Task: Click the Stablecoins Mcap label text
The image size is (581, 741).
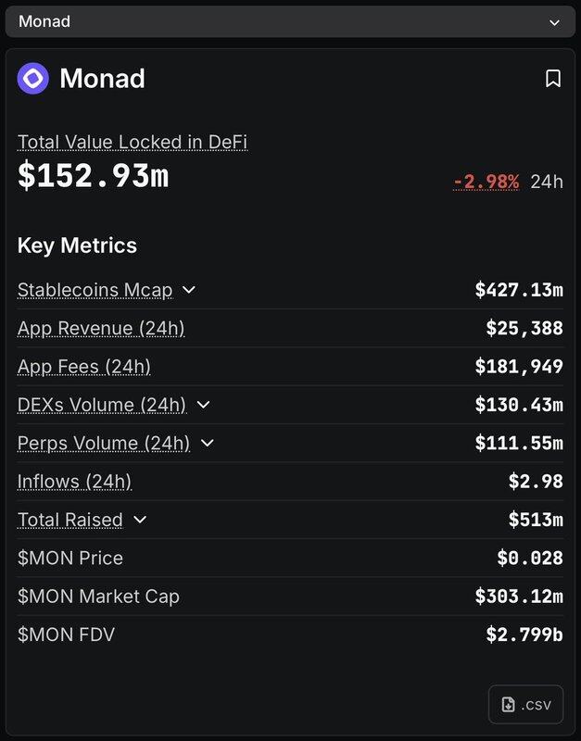Action: coord(95,290)
